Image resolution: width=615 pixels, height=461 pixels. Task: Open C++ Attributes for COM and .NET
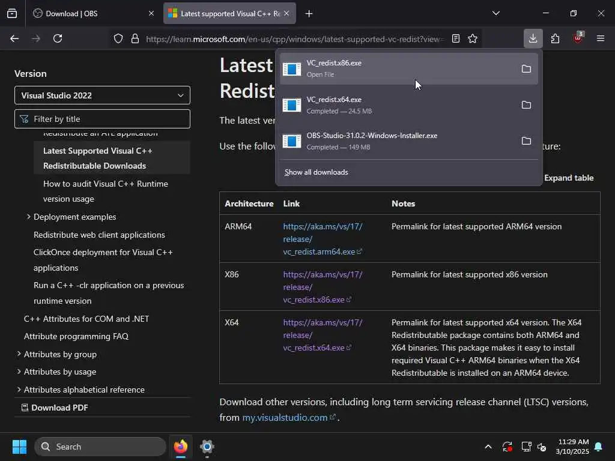click(86, 319)
